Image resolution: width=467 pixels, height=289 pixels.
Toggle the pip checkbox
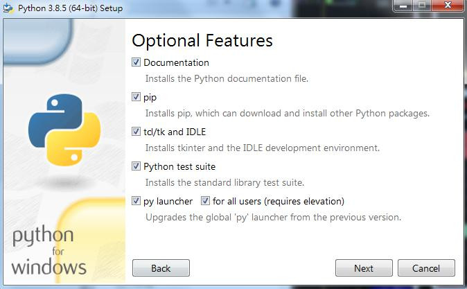(x=136, y=97)
